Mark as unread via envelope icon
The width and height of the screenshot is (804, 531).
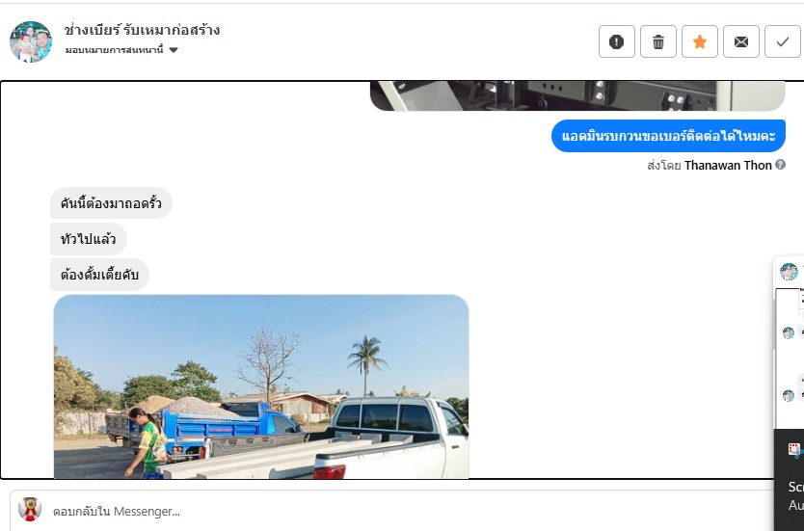click(741, 41)
